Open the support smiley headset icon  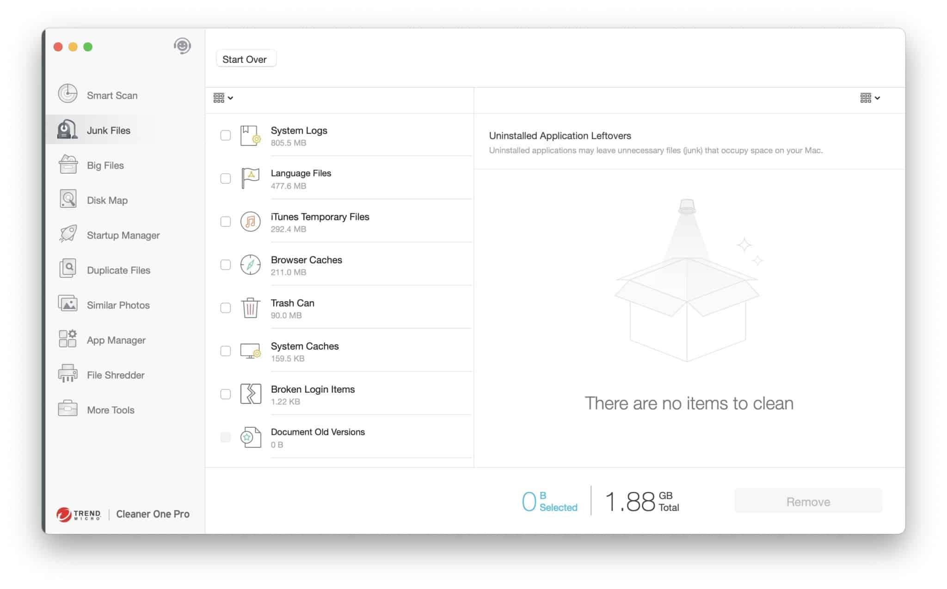click(x=182, y=46)
